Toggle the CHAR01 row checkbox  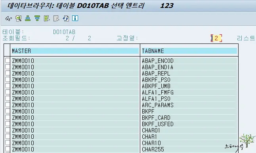[x=8, y=130]
